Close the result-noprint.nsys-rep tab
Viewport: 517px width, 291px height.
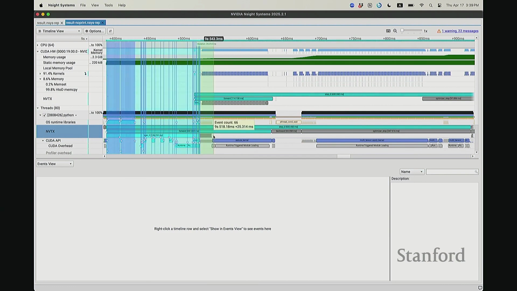pos(103,23)
